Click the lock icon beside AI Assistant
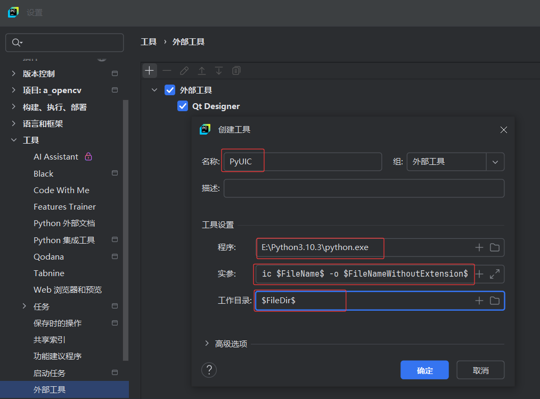 tap(88, 156)
